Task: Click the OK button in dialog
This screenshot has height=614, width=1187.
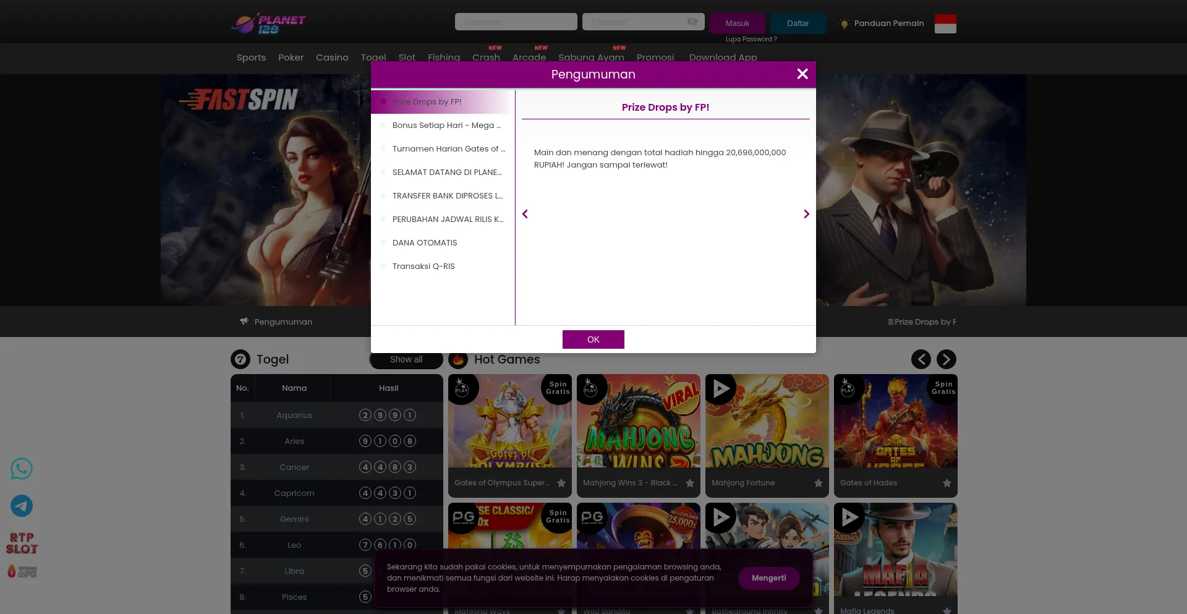Action: pos(593,339)
